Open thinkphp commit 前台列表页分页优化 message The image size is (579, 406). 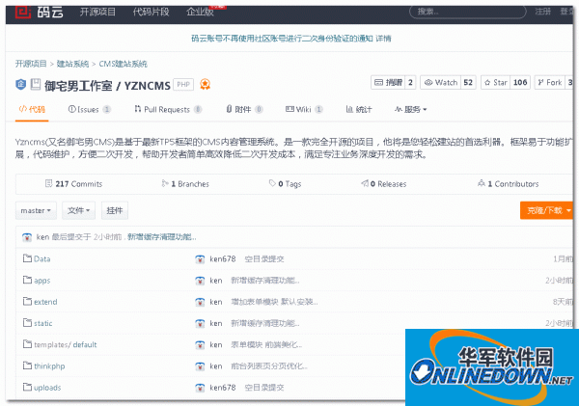coord(269,365)
